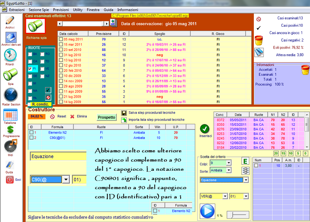Image resolution: width=310 pixels, height=222 pixels.
Task: Open the Ritardi clock icon
Action: tap(10, 55)
